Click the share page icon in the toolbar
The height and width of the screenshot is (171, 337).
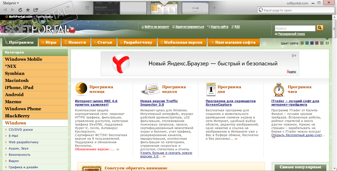pyautogui.click(x=36, y=10)
